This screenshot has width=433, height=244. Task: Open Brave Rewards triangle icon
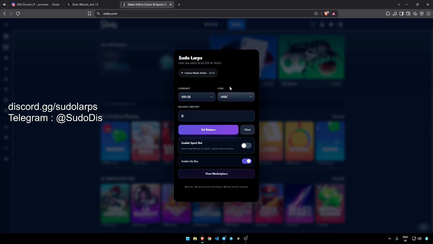click(333, 13)
